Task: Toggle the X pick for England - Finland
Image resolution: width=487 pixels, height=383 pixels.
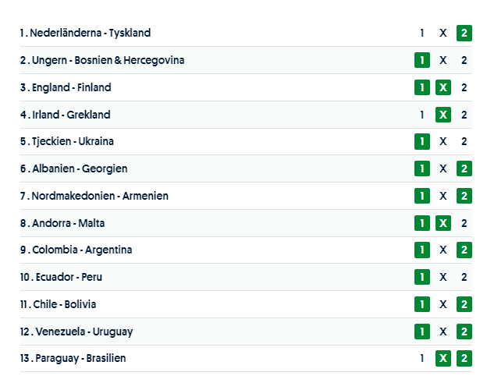Action: (443, 87)
